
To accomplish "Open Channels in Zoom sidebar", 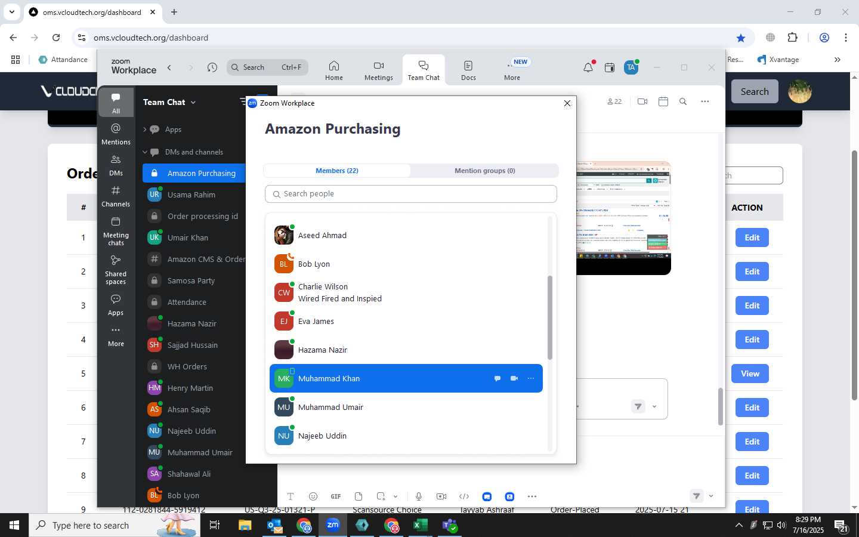I will pyautogui.click(x=116, y=196).
